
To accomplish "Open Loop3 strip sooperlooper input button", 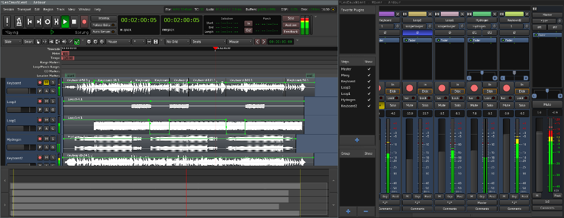I will (x=415, y=27).
